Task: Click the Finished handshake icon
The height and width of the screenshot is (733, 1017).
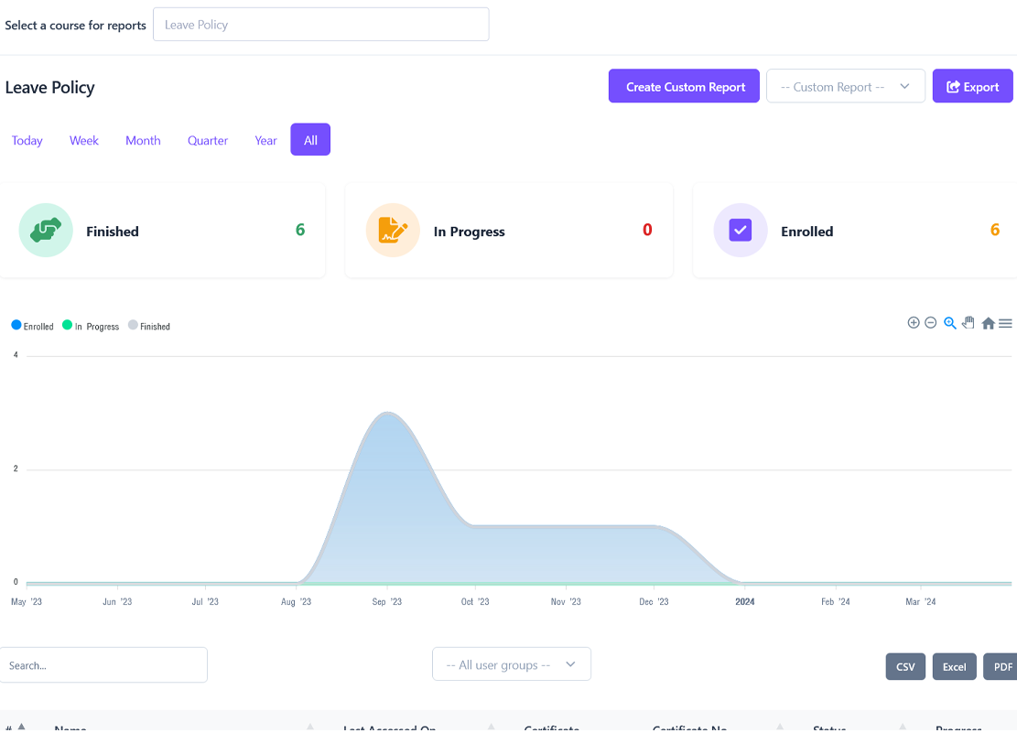Action: point(45,231)
